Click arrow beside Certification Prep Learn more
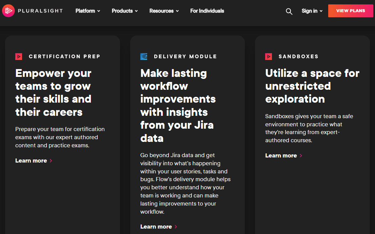375x234 pixels. click(x=51, y=161)
